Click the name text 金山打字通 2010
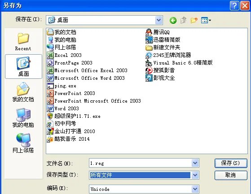This screenshot has width=251, height=194. click(x=75, y=131)
